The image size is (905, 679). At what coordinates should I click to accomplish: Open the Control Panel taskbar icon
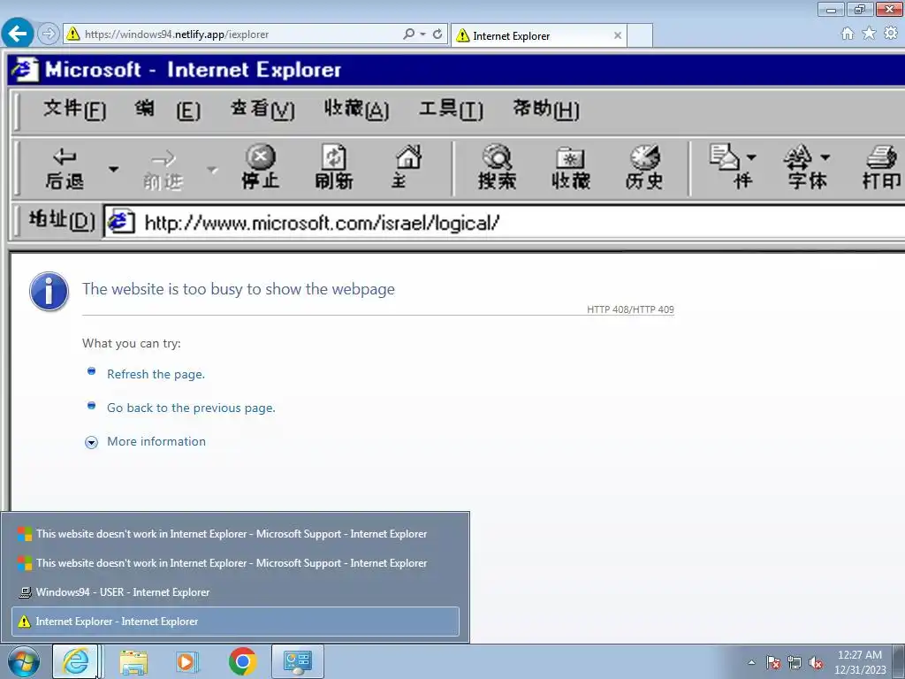tap(298, 661)
